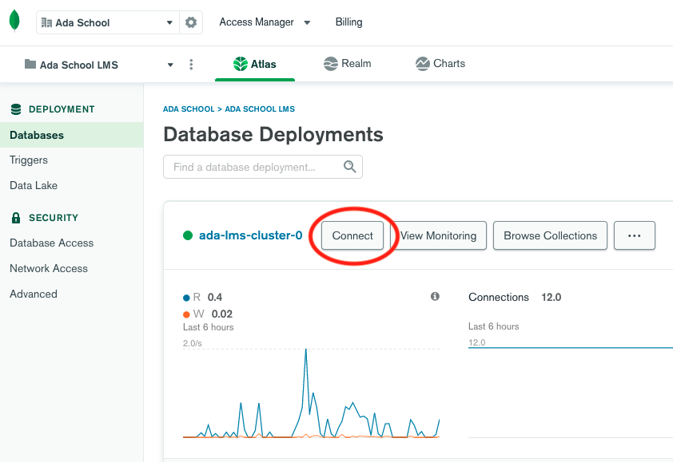Switch to the Atlas tab
This screenshot has width=673, height=462.
point(254,64)
